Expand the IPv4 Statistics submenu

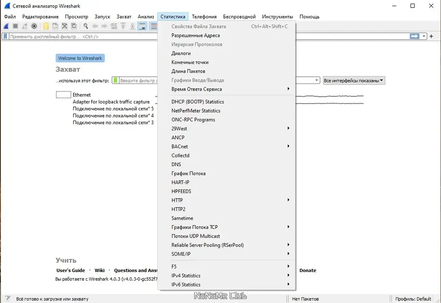(x=227, y=276)
